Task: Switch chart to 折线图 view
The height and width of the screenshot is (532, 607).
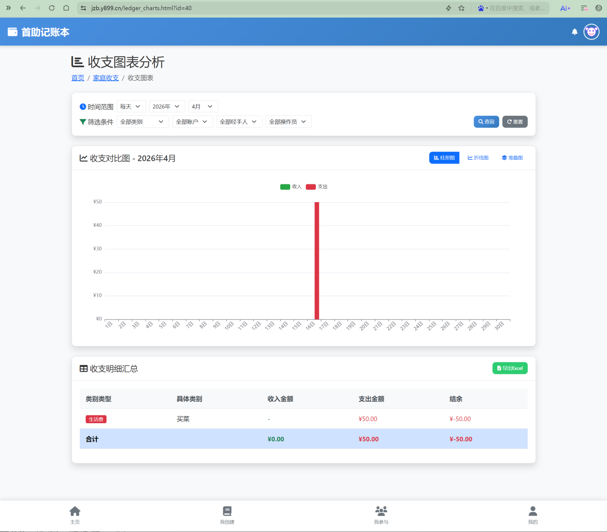Action: [x=478, y=158]
